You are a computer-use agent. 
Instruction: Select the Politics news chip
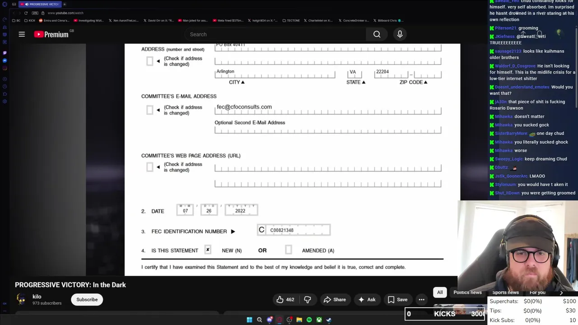point(467,292)
